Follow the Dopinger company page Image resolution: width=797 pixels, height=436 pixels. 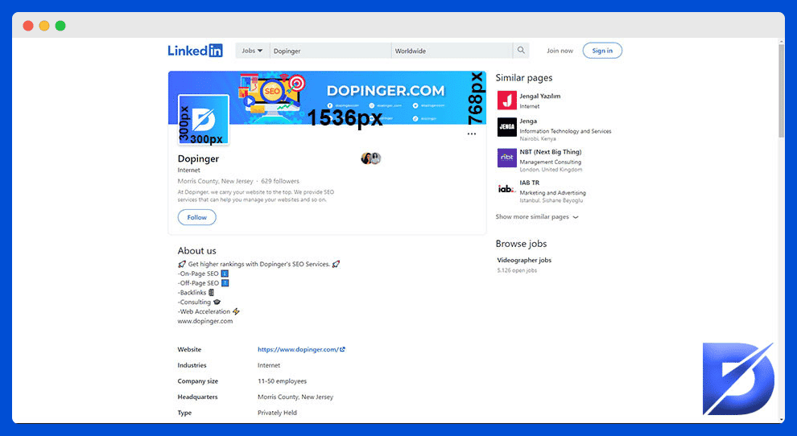pyautogui.click(x=196, y=217)
